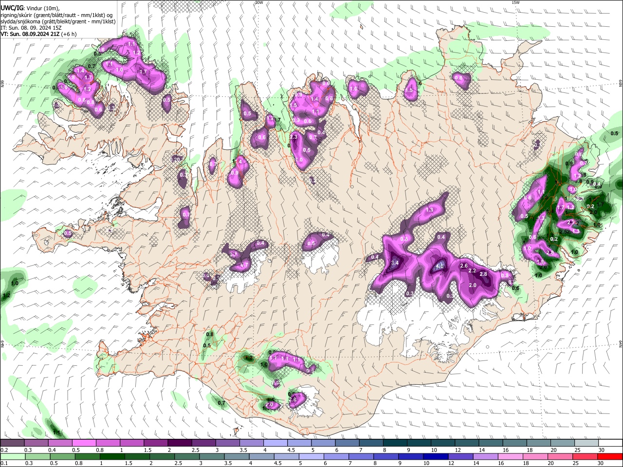Click the 0.1 label under the green legend row
This screenshot has width=623, height=467.
coord(3,464)
